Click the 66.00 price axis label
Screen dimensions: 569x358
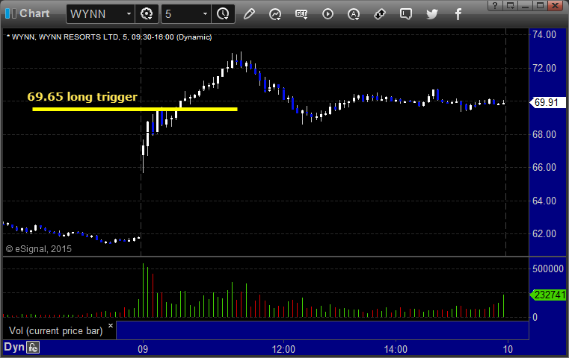(x=544, y=167)
